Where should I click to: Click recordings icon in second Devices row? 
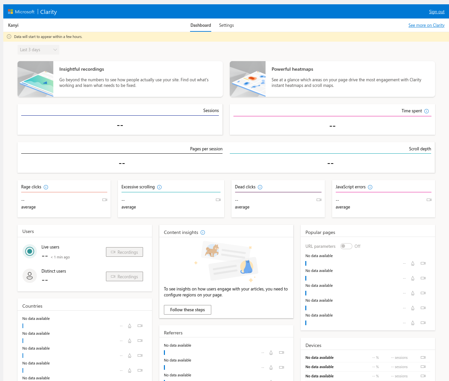pos(423,367)
